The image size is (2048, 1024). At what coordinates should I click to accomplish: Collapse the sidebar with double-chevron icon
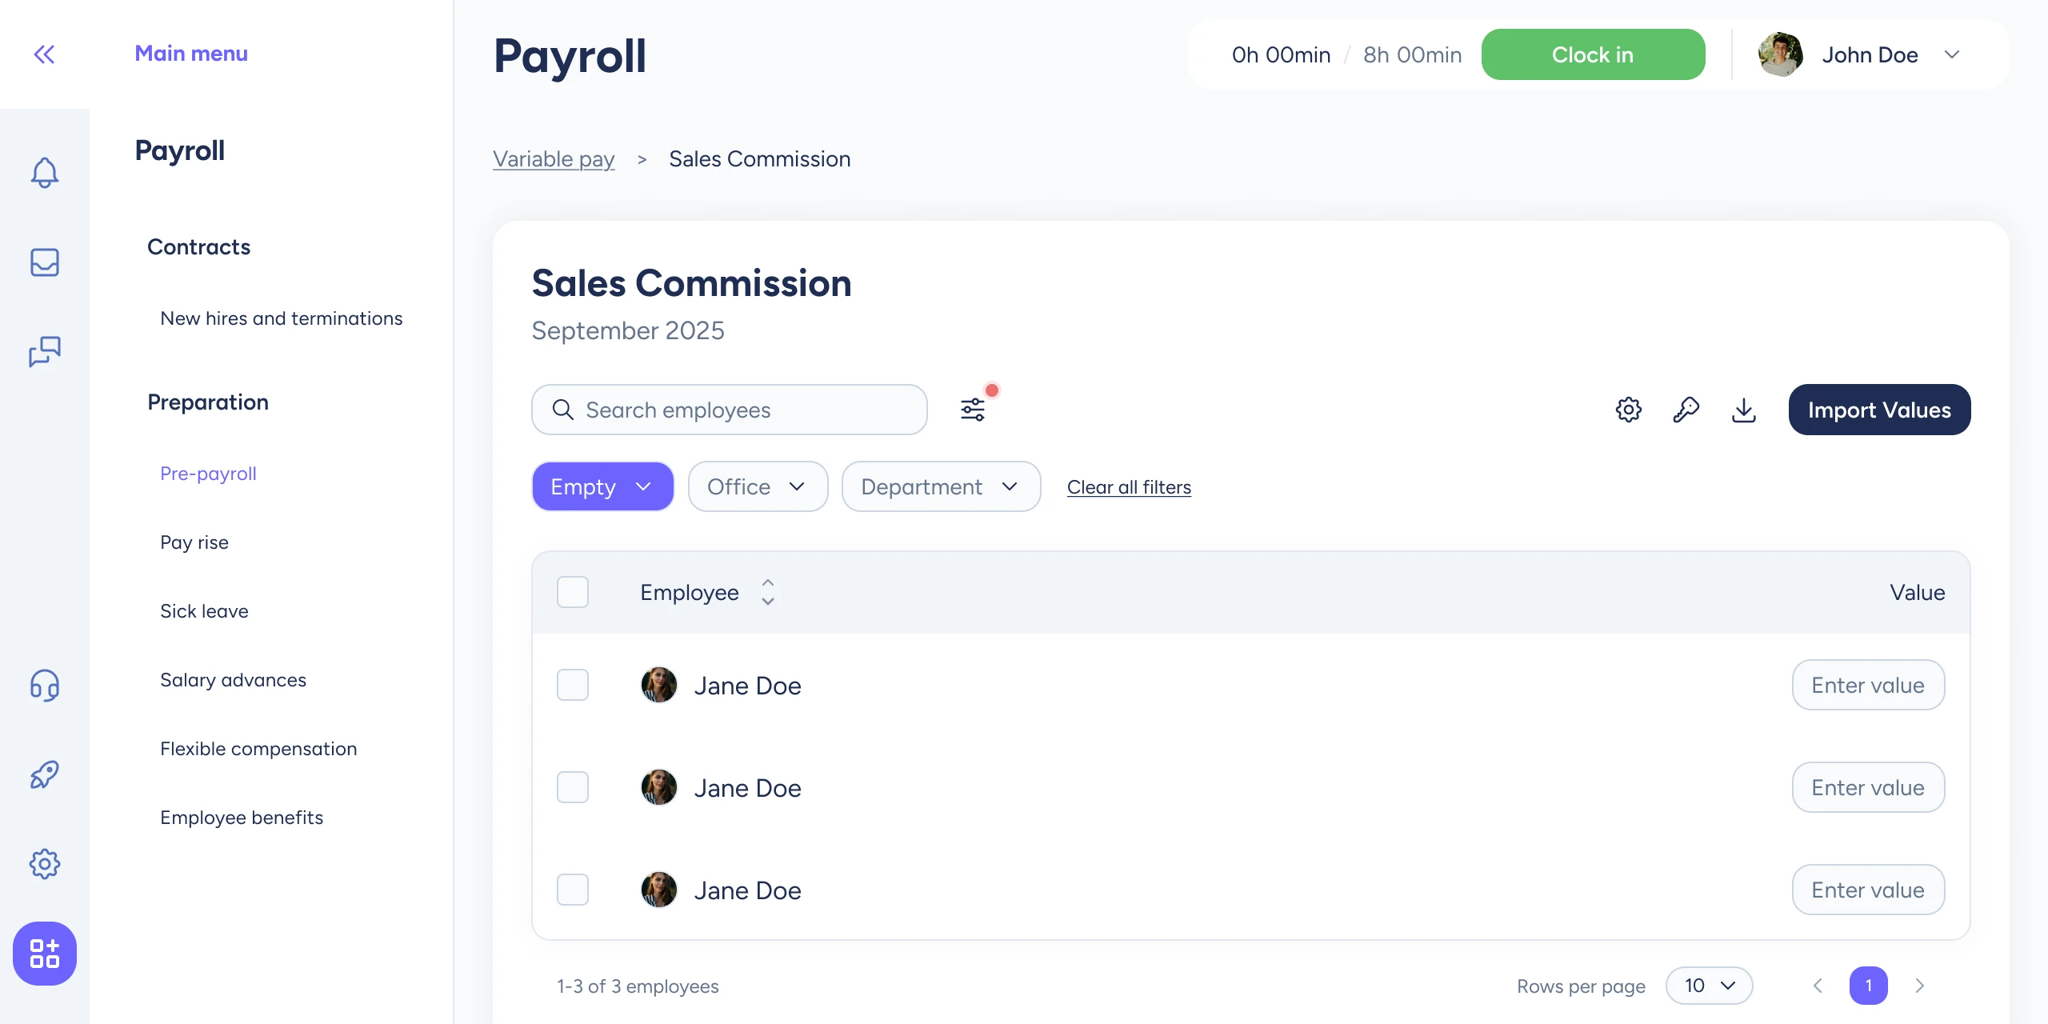pos(44,54)
